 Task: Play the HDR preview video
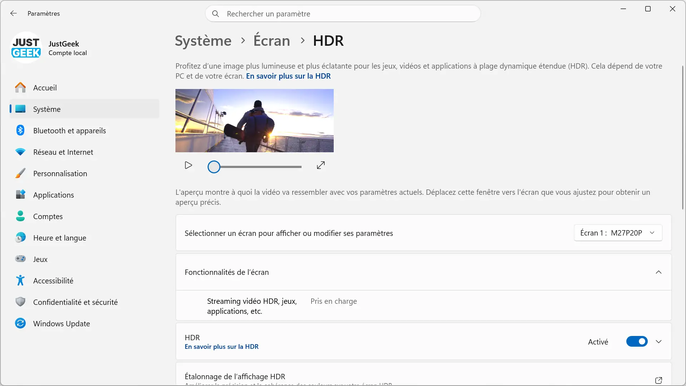coord(188,165)
